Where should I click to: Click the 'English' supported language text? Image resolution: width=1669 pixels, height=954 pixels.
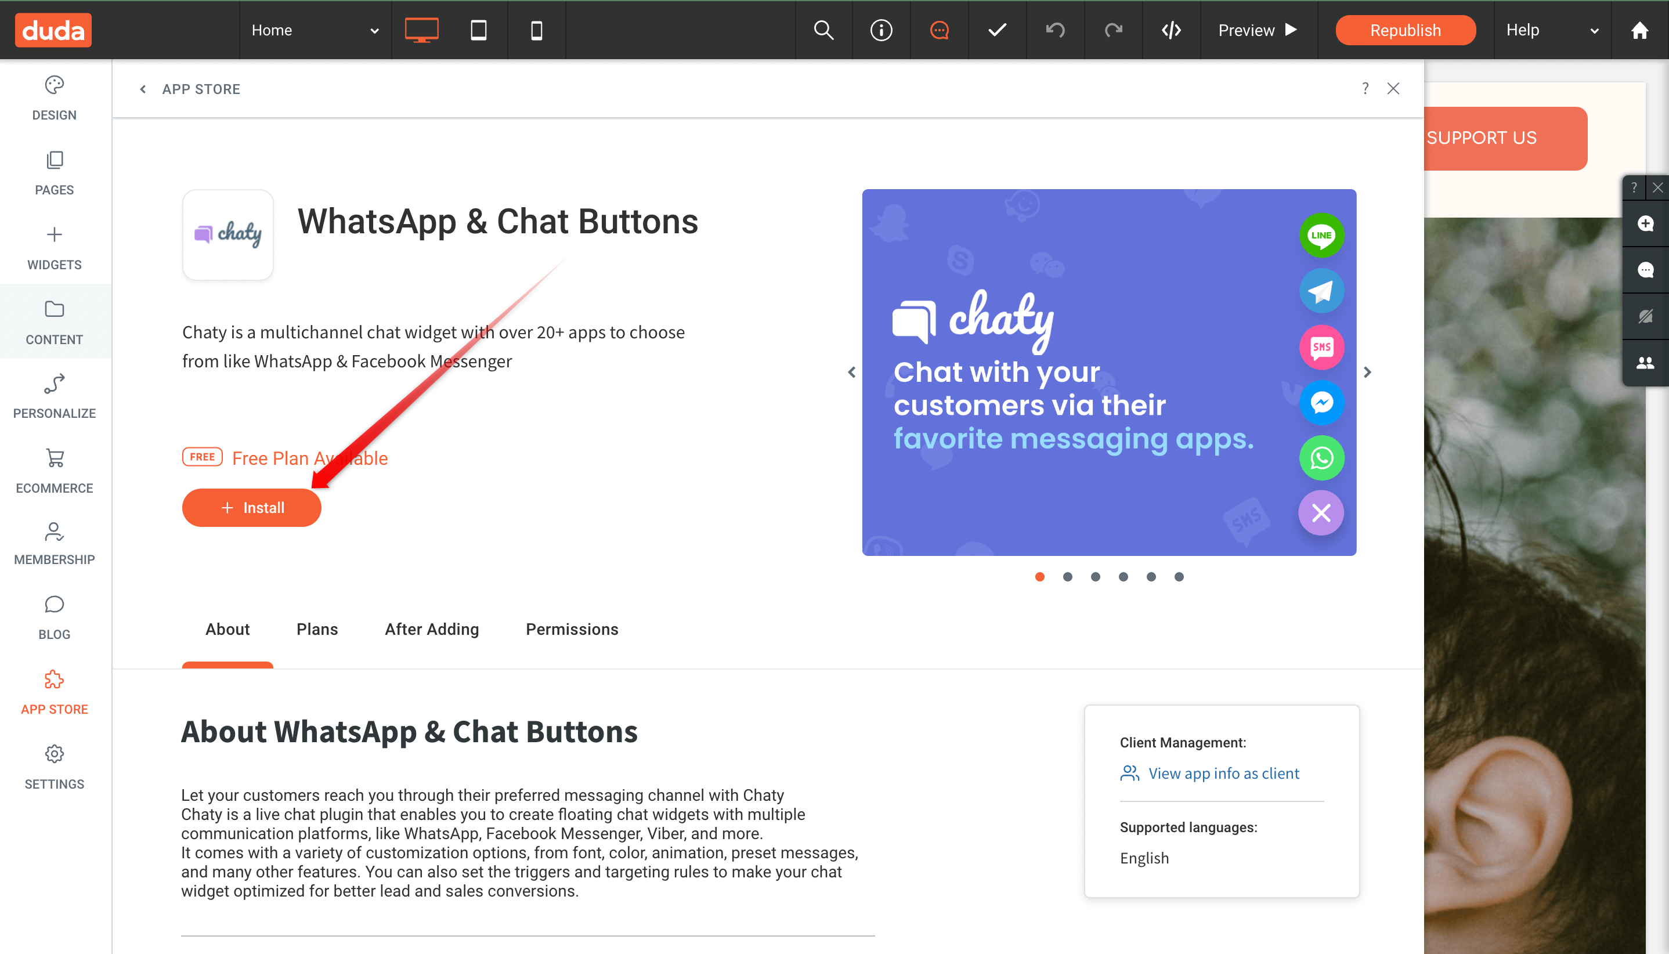(1144, 858)
